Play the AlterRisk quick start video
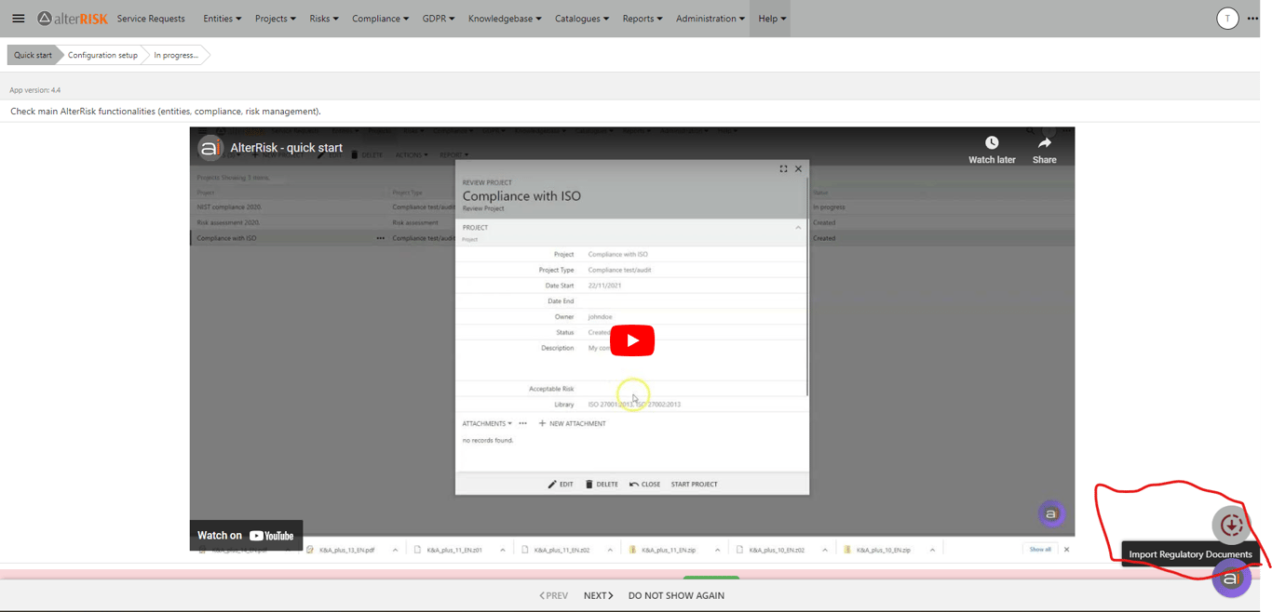 pos(632,340)
